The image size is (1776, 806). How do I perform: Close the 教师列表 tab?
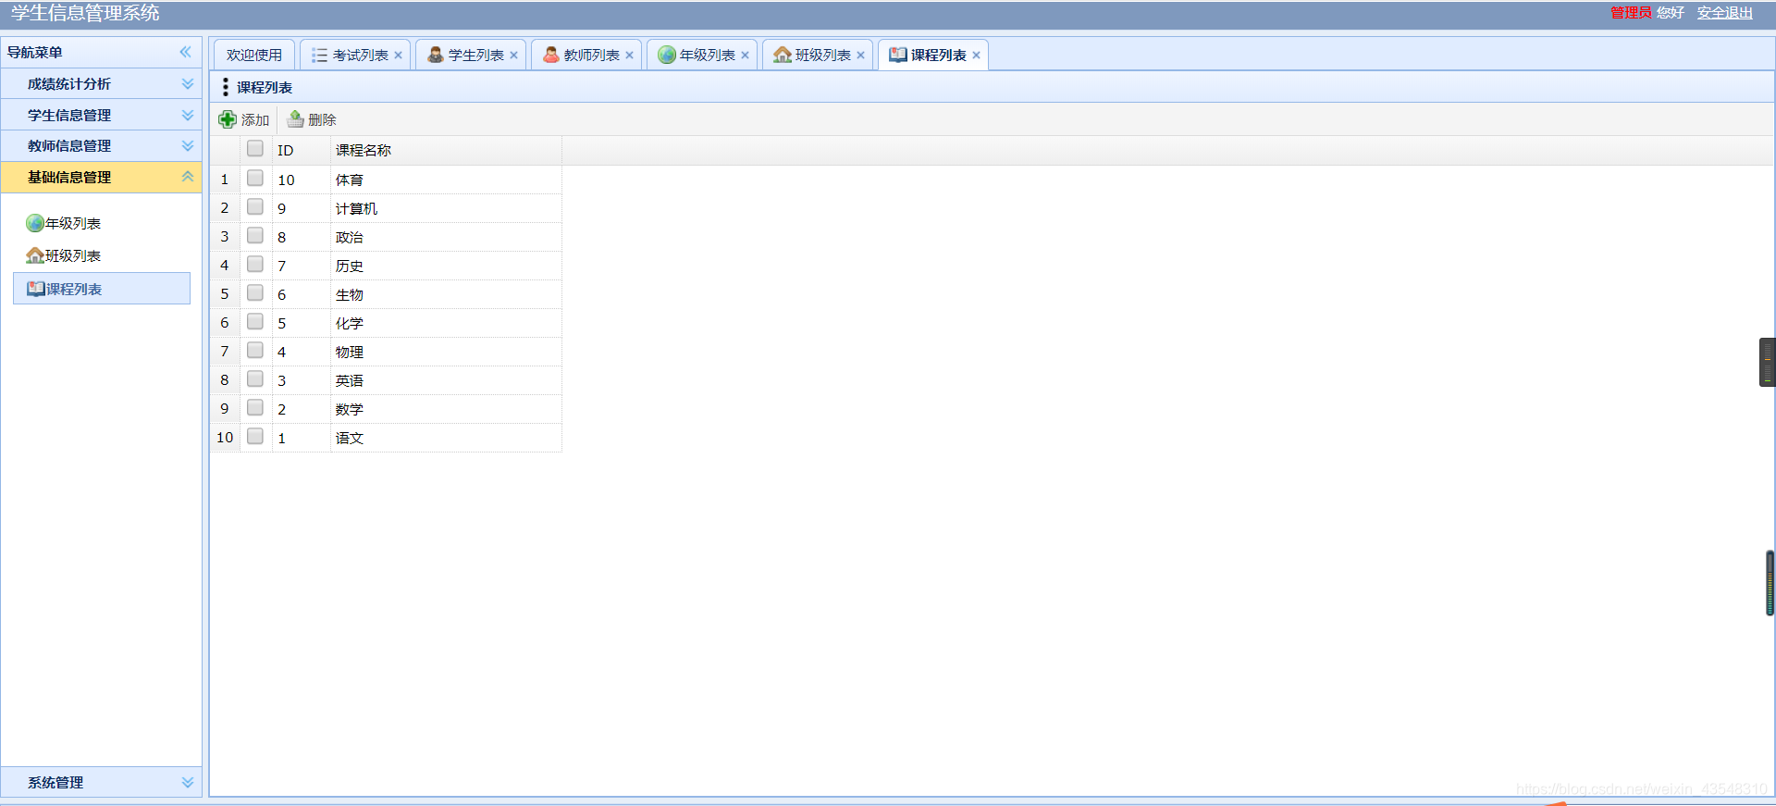click(x=629, y=56)
